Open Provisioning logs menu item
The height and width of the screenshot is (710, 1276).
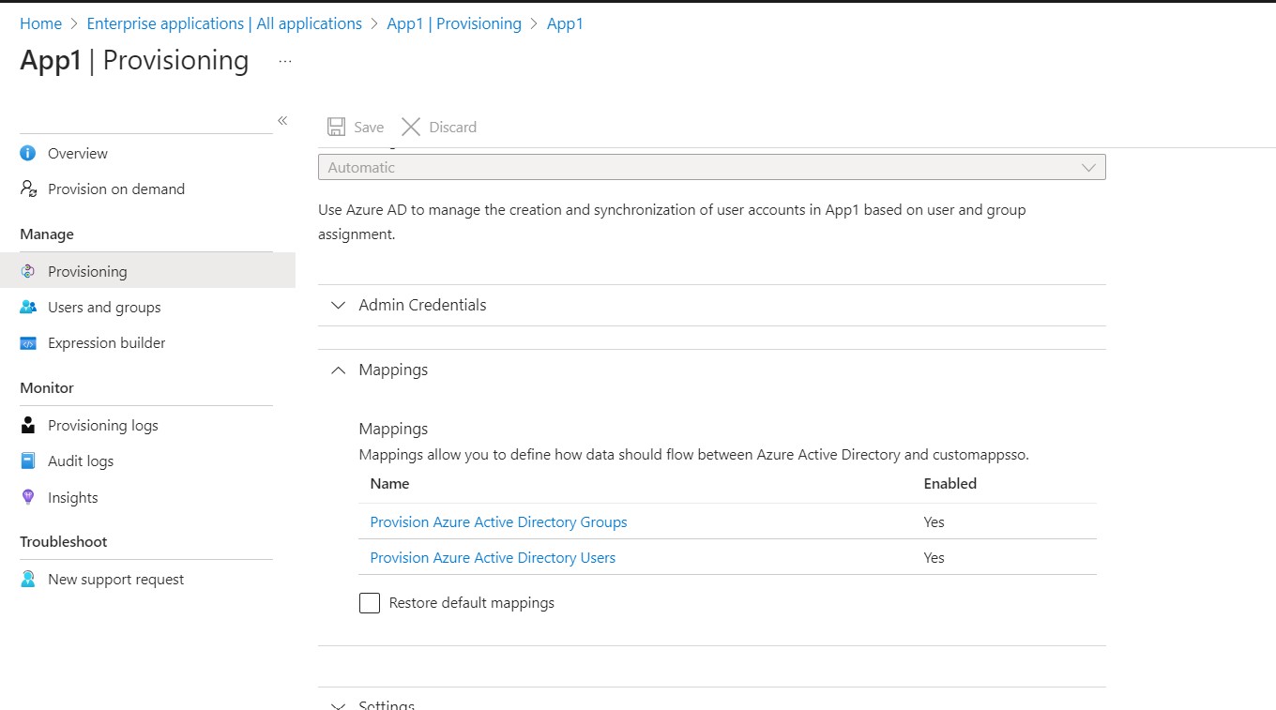tap(103, 425)
